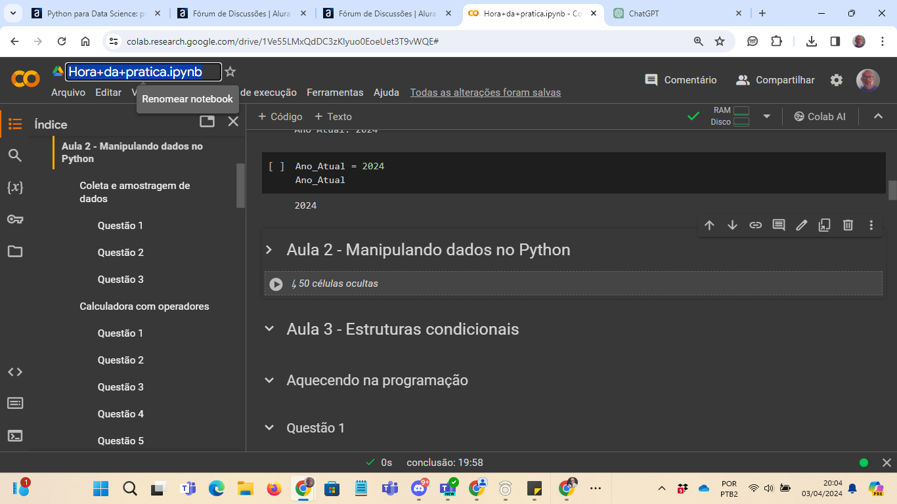Image resolution: width=897 pixels, height=504 pixels.
Task: Click the notebook vertical scrollbar thumb
Action: tap(892, 190)
